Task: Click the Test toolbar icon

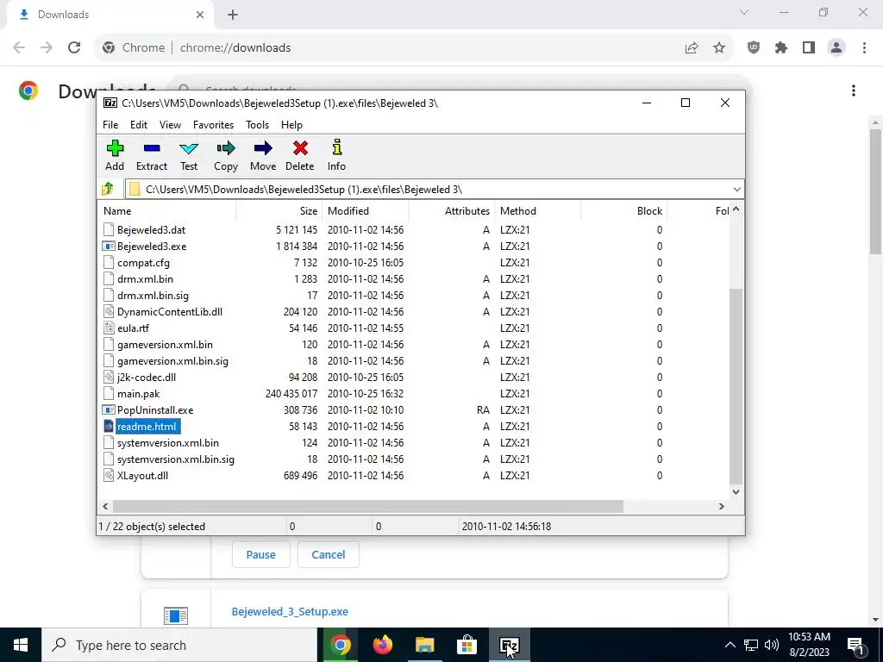Action: click(189, 148)
